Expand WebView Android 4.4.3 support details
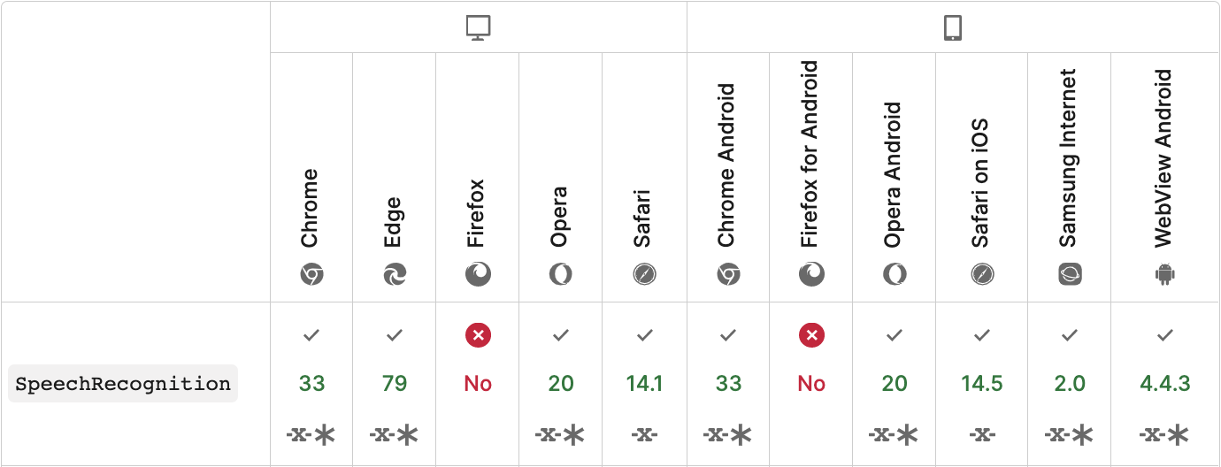1221x467 pixels. click(x=1164, y=384)
